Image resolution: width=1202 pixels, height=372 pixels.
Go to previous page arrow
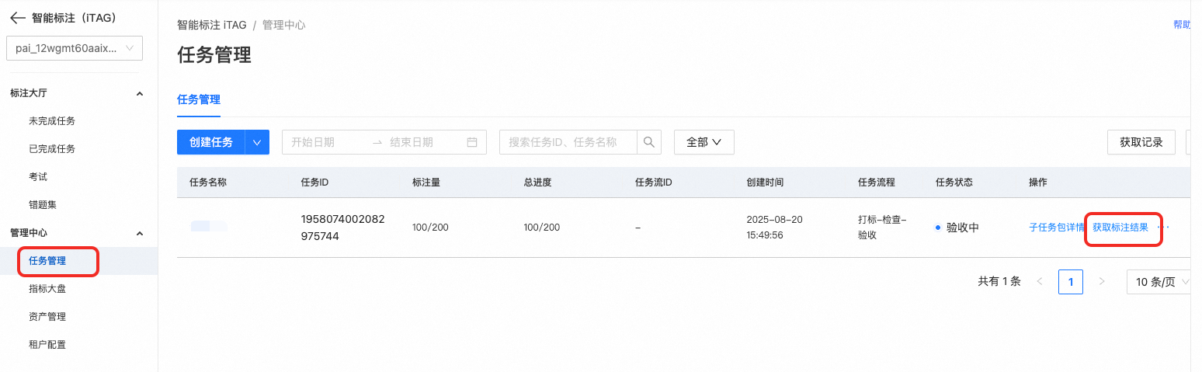[1040, 282]
